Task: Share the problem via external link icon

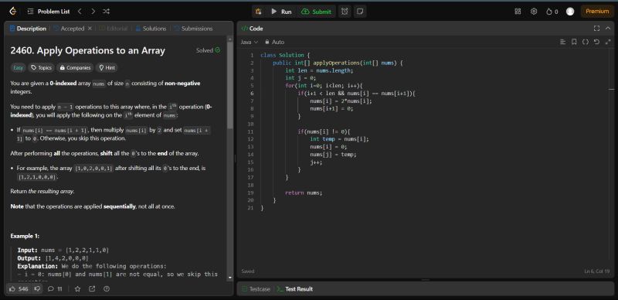Action: click(x=92, y=289)
